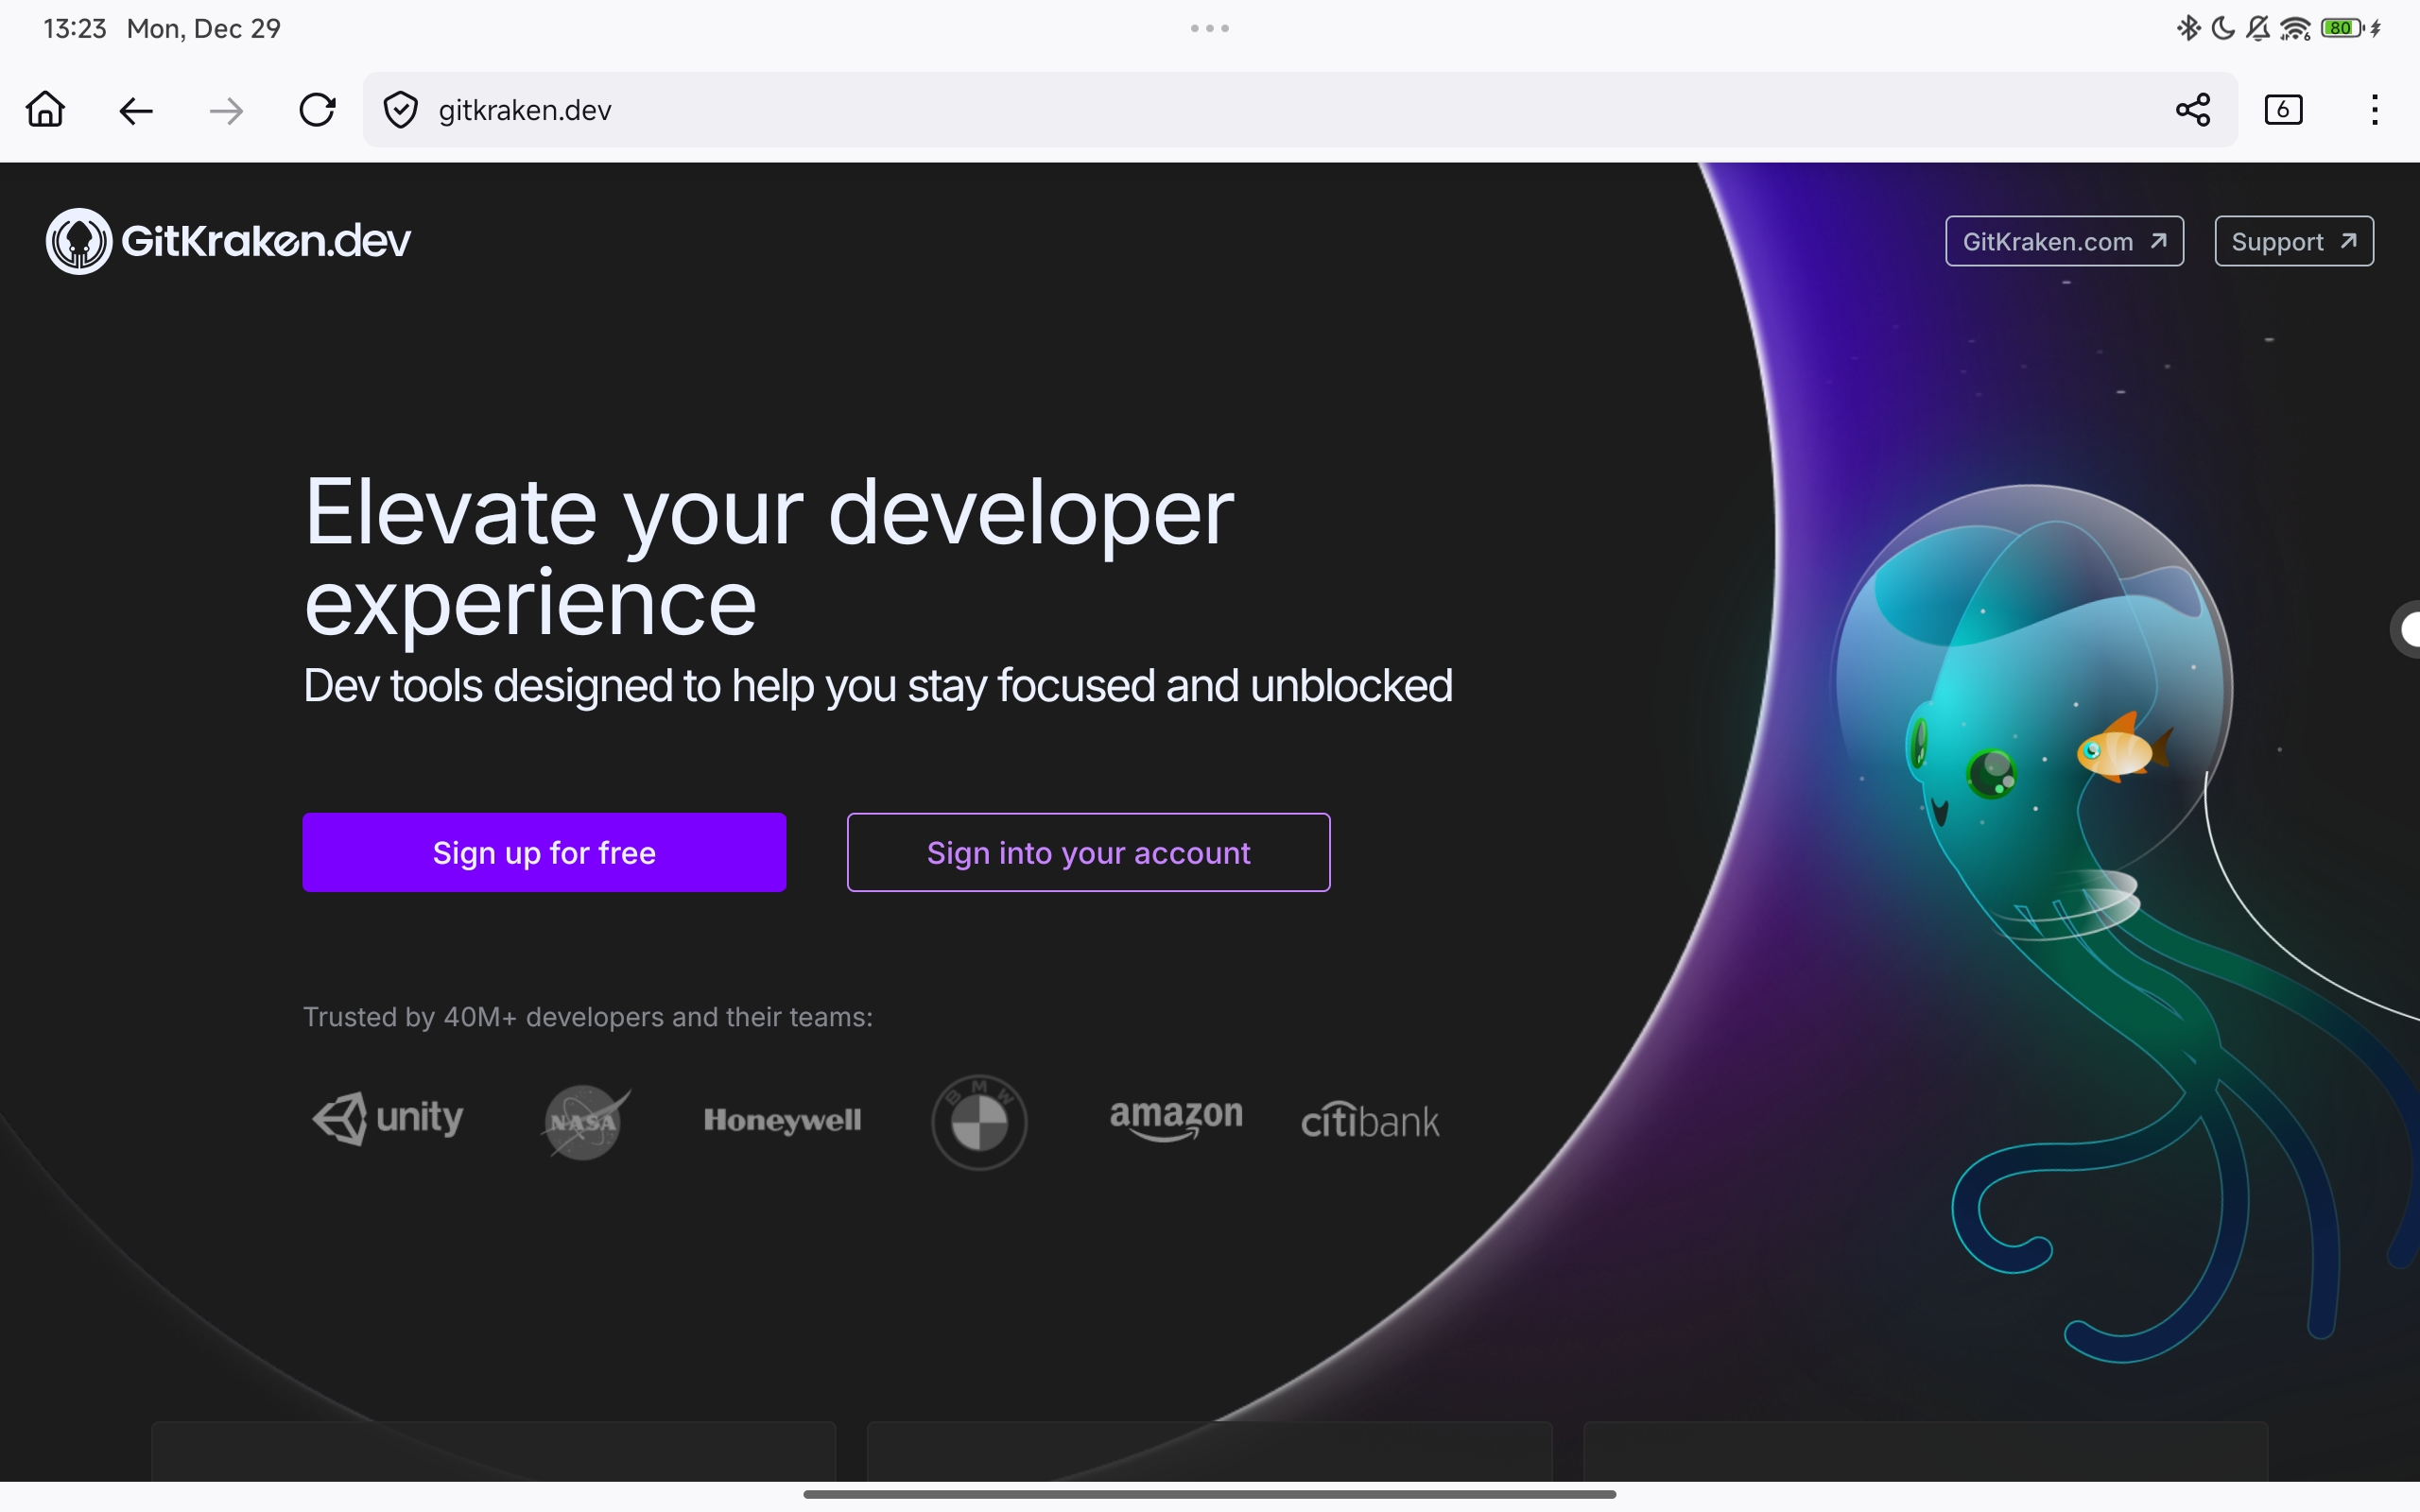The image size is (2420, 1512).
Task: Click the NASA logo
Action: click(584, 1121)
